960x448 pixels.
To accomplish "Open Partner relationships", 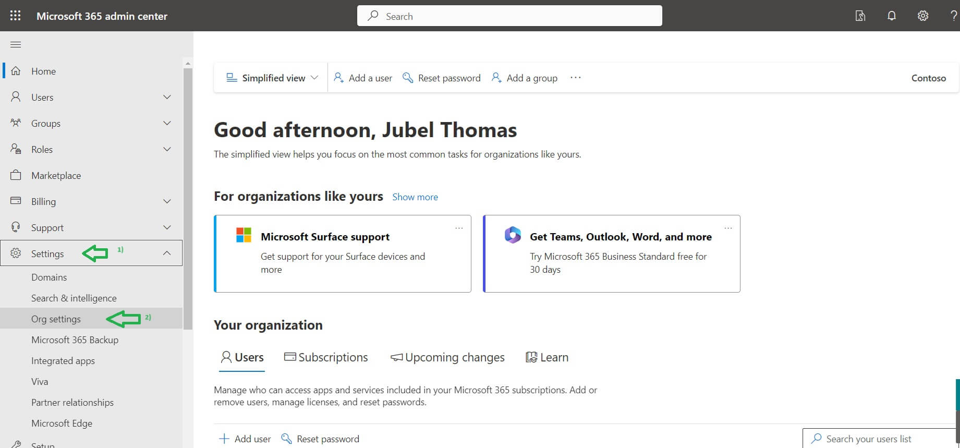I will tap(72, 402).
